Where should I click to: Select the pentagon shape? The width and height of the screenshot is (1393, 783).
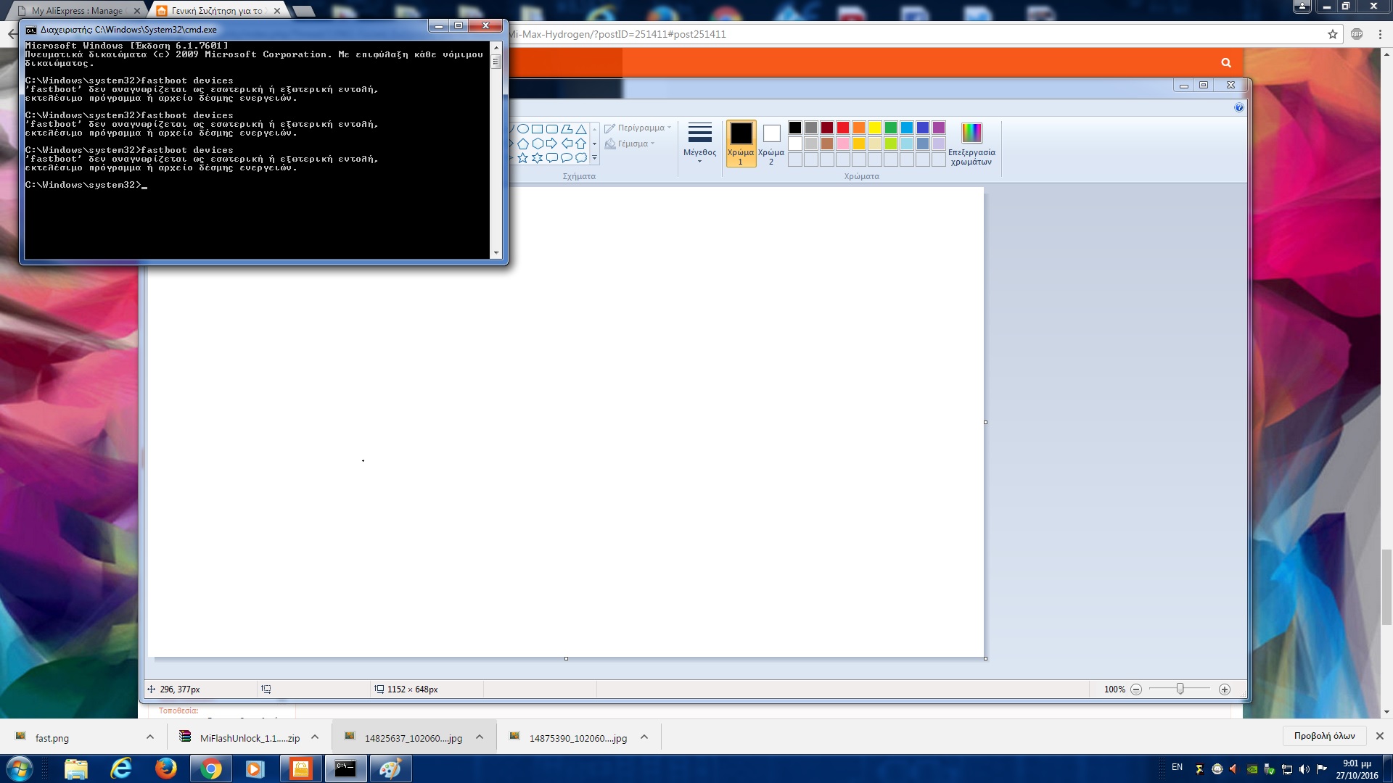(522, 144)
